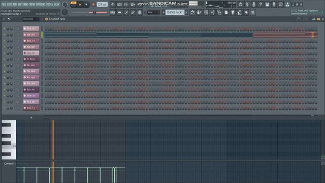Open the EDIT menu
The height and width of the screenshot is (183, 325).
point(9,4)
